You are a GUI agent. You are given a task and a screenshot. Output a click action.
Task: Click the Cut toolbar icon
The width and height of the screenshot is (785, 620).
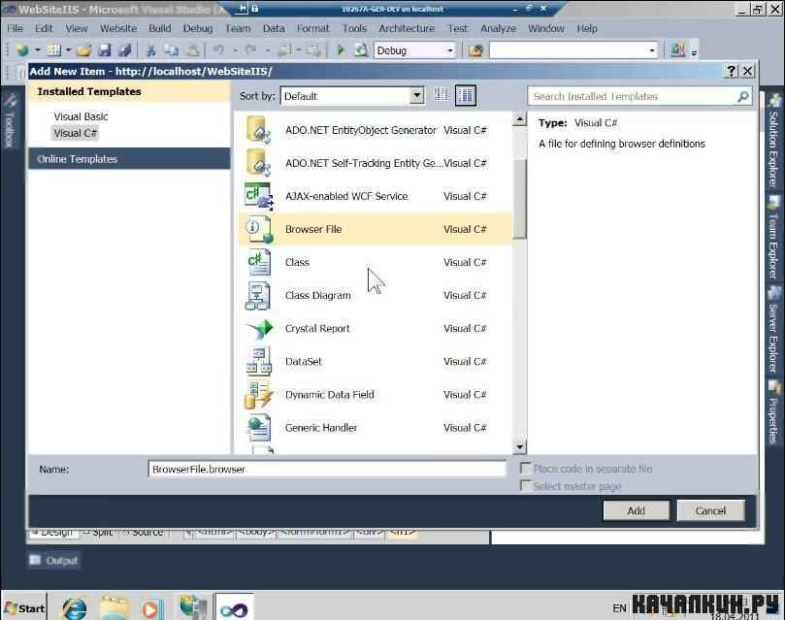(x=150, y=50)
